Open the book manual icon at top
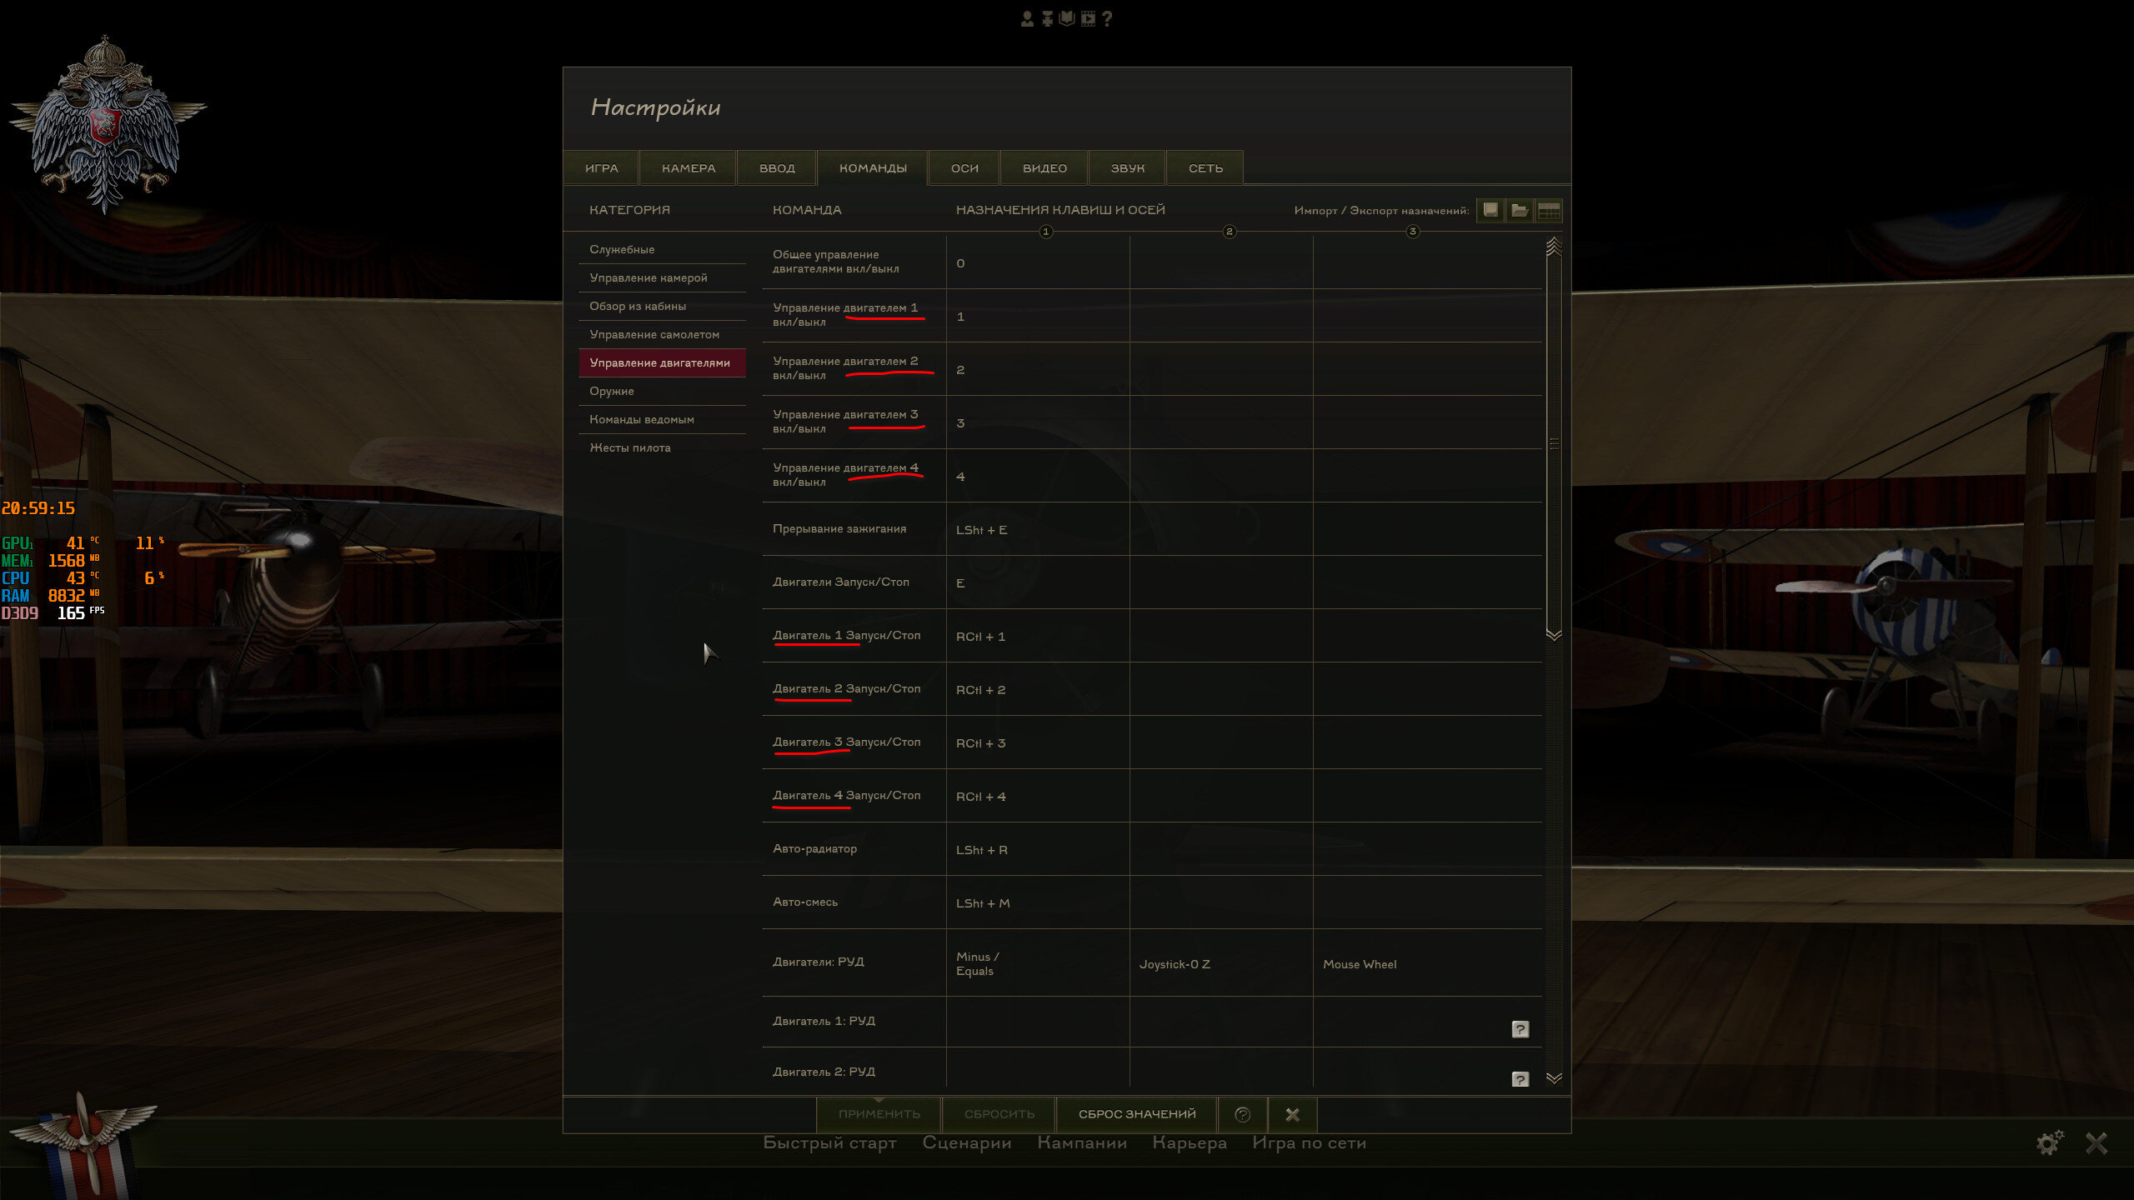The width and height of the screenshot is (2134, 1200). coord(1067,18)
